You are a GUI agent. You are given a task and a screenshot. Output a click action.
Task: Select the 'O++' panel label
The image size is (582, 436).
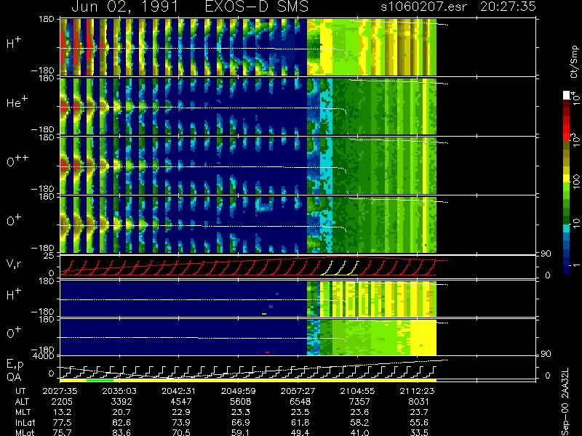click(x=17, y=161)
